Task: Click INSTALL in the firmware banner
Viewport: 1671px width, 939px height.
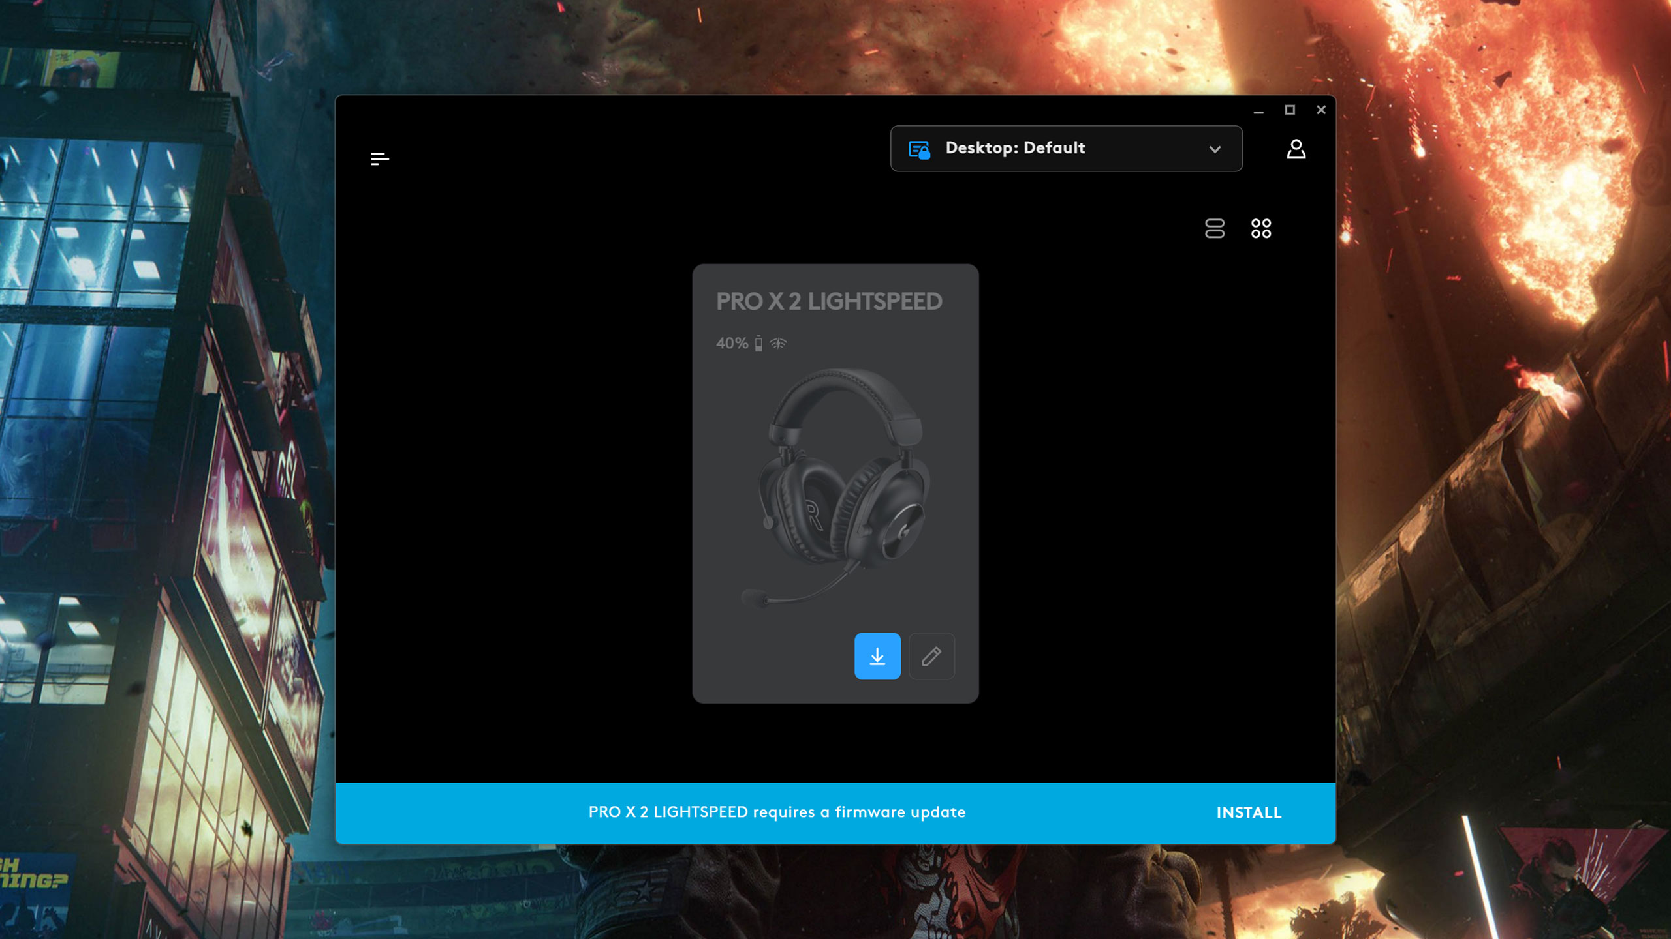Action: pyautogui.click(x=1249, y=812)
